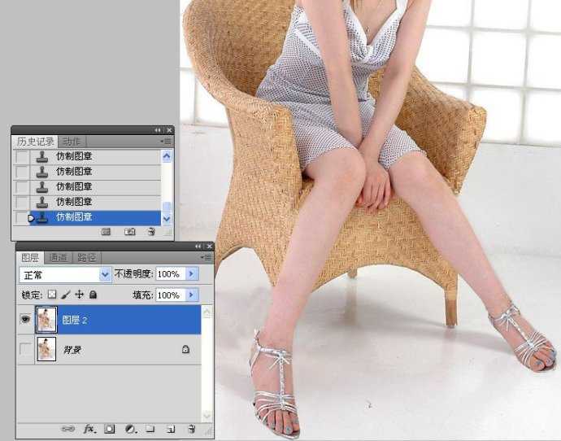Show the 背景 layer visibility box
The image size is (561, 441).
point(25,348)
